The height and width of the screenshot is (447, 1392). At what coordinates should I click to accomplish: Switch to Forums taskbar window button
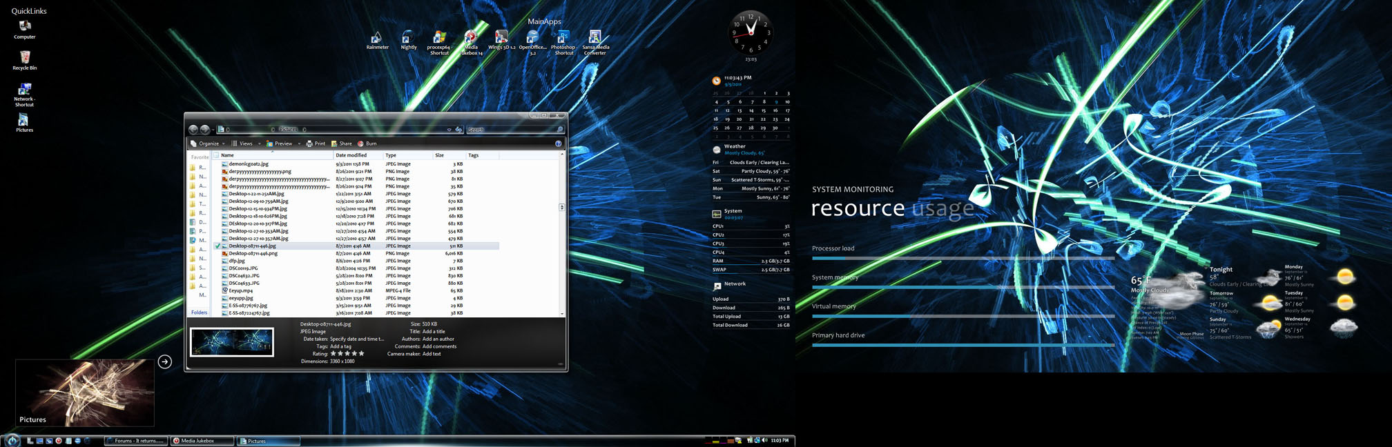136,441
